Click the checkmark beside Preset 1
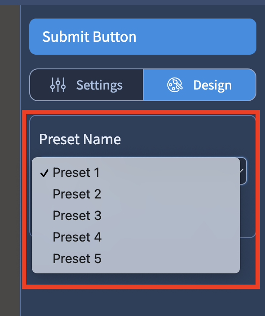Image resolution: width=265 pixels, height=316 pixels. point(44,173)
